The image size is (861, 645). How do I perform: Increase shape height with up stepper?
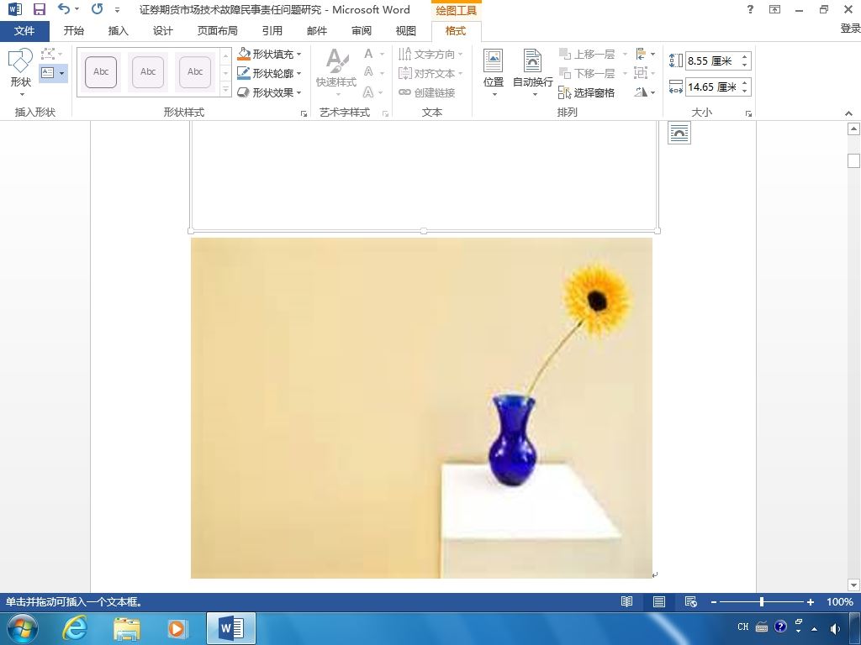(745, 56)
